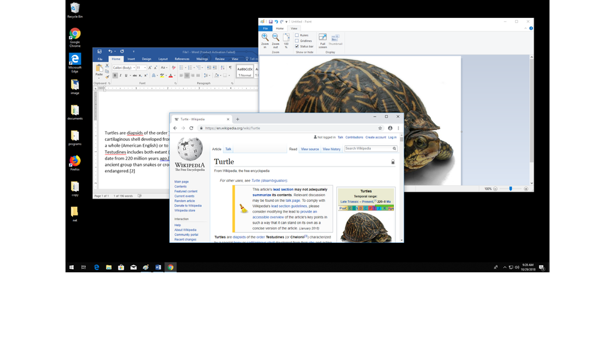Bookmark this page with the star icon
Screen dimensions: 615x346
coord(380,128)
